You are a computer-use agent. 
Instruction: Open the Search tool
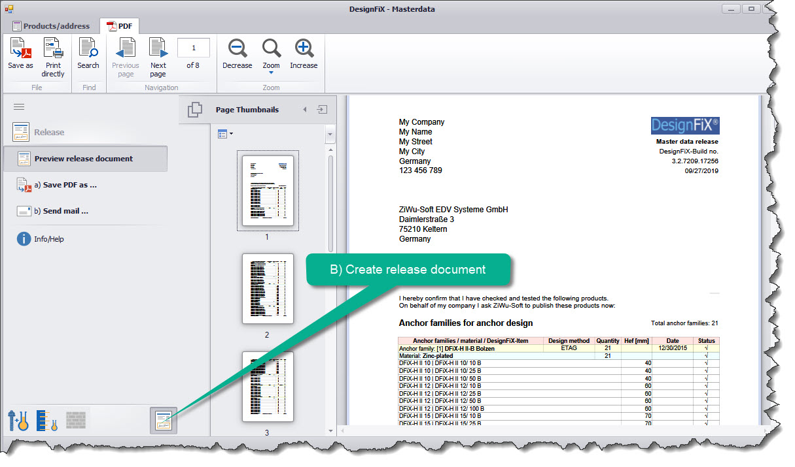click(x=88, y=54)
